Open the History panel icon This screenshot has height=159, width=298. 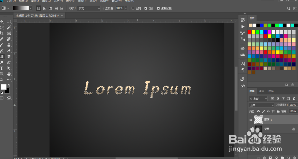pos(243,20)
